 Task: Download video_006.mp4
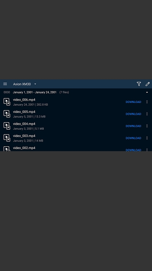point(133,102)
